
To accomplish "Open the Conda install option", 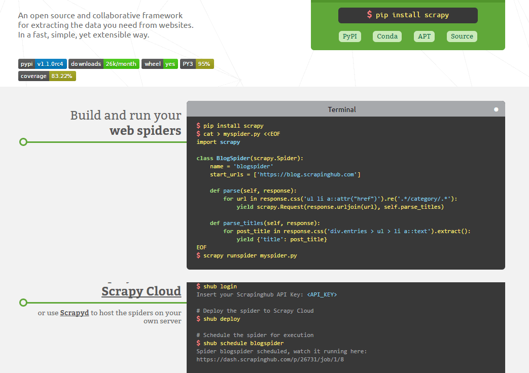I will coord(387,36).
